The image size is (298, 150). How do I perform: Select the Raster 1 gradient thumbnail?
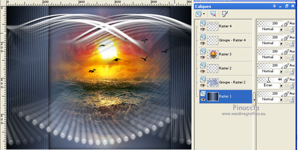(213, 96)
